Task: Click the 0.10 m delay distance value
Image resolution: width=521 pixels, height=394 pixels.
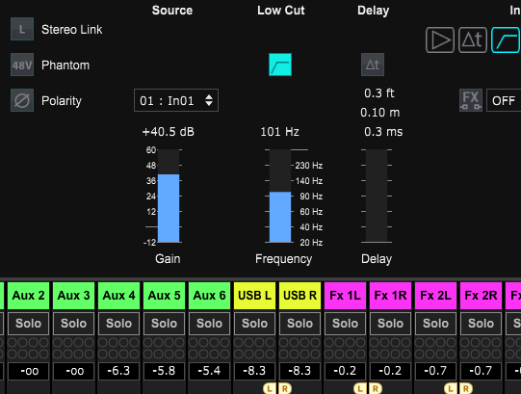Action: click(380, 113)
